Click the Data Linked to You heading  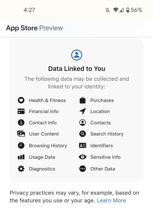(x=76, y=68)
